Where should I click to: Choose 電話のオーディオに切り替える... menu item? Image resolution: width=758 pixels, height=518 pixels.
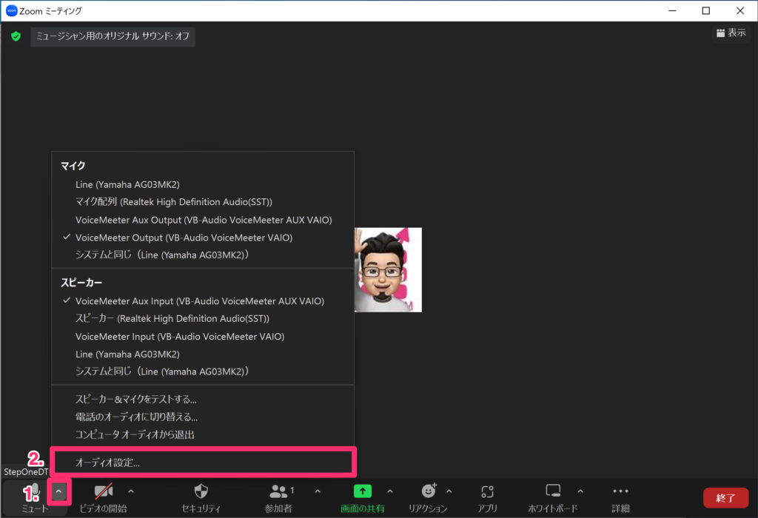(x=203, y=417)
